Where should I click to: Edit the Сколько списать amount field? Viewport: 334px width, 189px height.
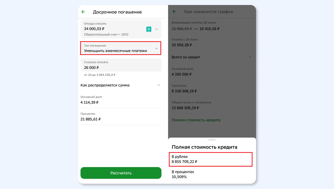click(121, 65)
